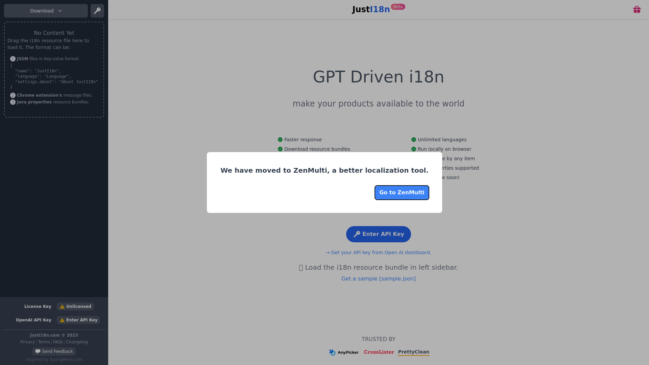Click the key icon button in sidebar

[x=97, y=11]
